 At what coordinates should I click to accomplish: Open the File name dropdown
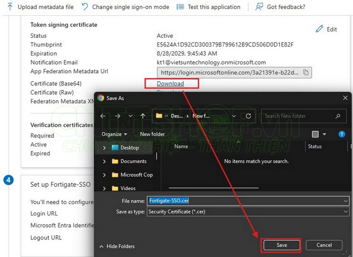[345, 200]
